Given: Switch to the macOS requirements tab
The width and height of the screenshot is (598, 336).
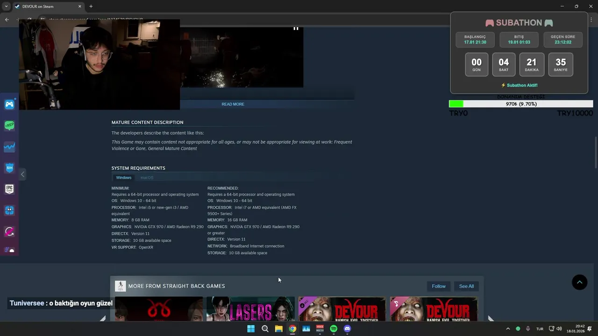Looking at the screenshot, I should click(147, 177).
